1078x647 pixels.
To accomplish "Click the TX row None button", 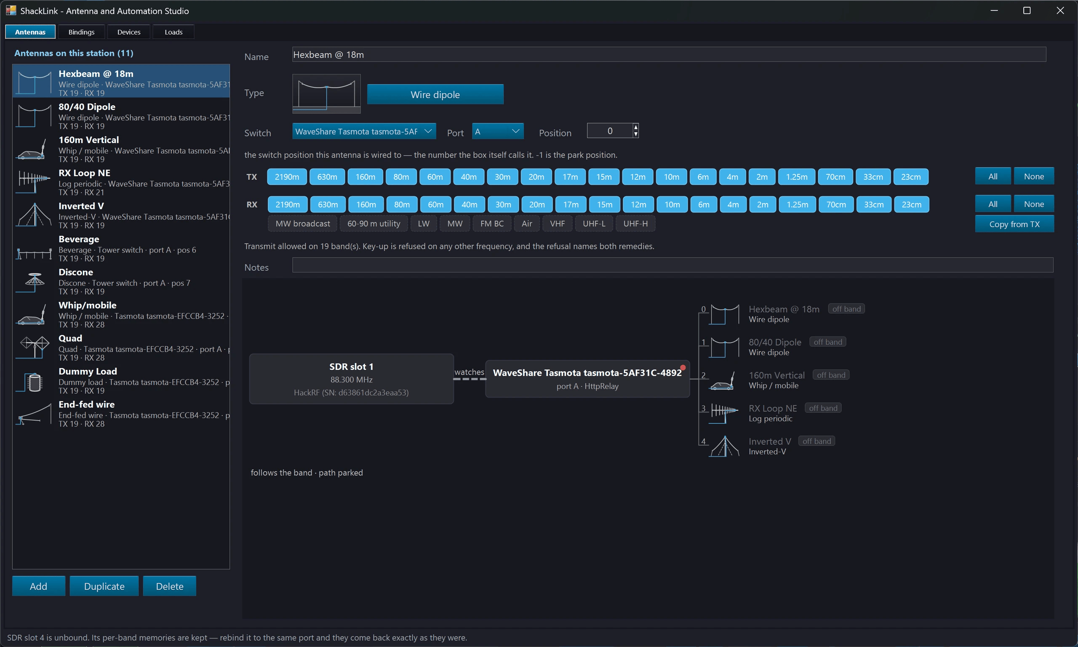I will (1034, 176).
